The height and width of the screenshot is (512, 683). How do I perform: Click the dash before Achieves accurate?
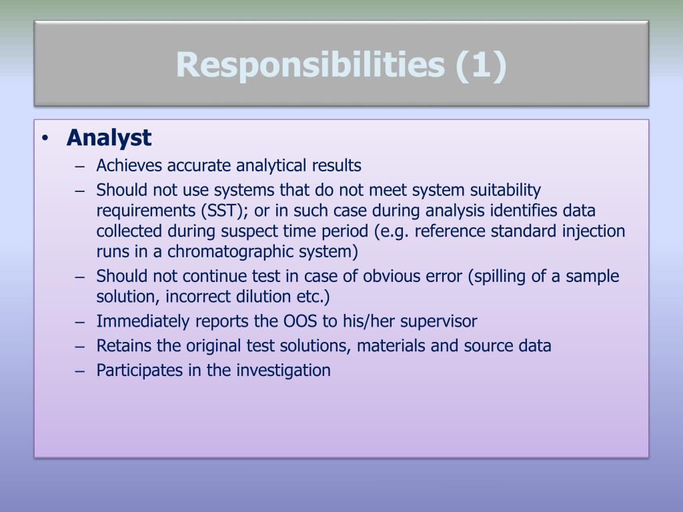(79, 166)
